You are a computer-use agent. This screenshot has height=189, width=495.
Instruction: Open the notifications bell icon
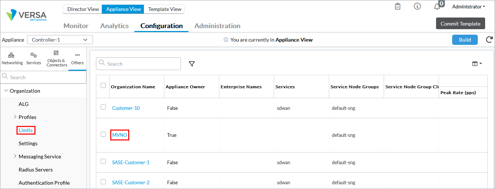pyautogui.click(x=437, y=7)
